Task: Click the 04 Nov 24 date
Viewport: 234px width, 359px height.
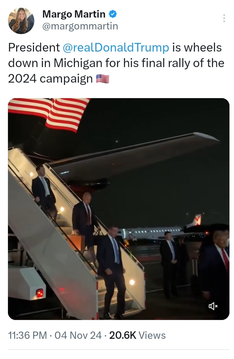Action: pos(78,336)
